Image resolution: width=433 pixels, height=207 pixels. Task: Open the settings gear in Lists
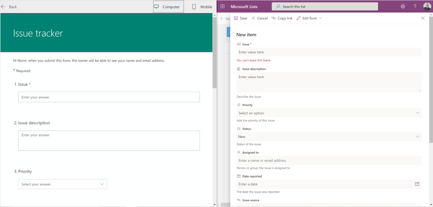[x=403, y=6]
